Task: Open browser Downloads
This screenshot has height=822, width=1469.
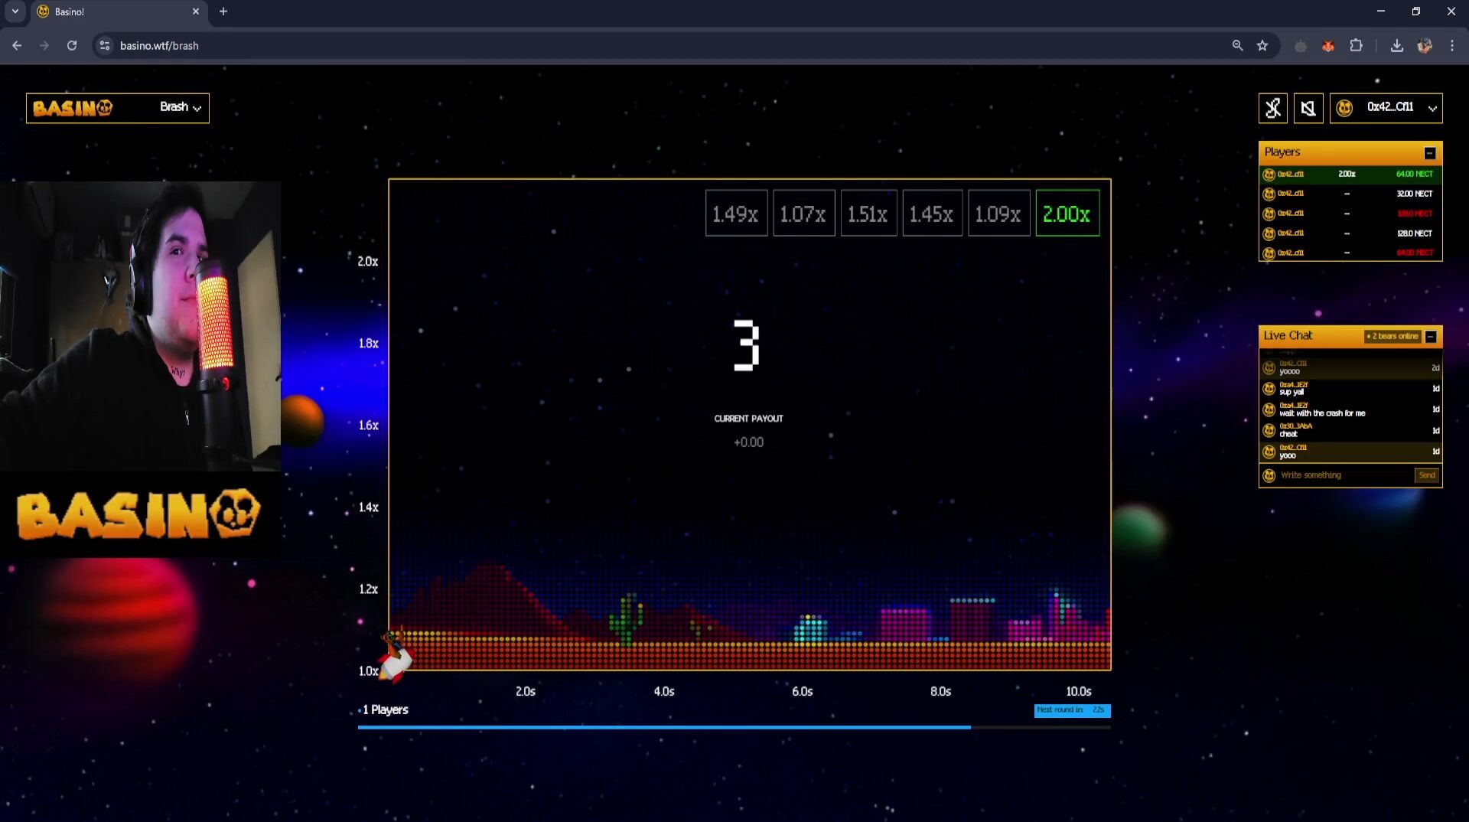Action: (1396, 46)
